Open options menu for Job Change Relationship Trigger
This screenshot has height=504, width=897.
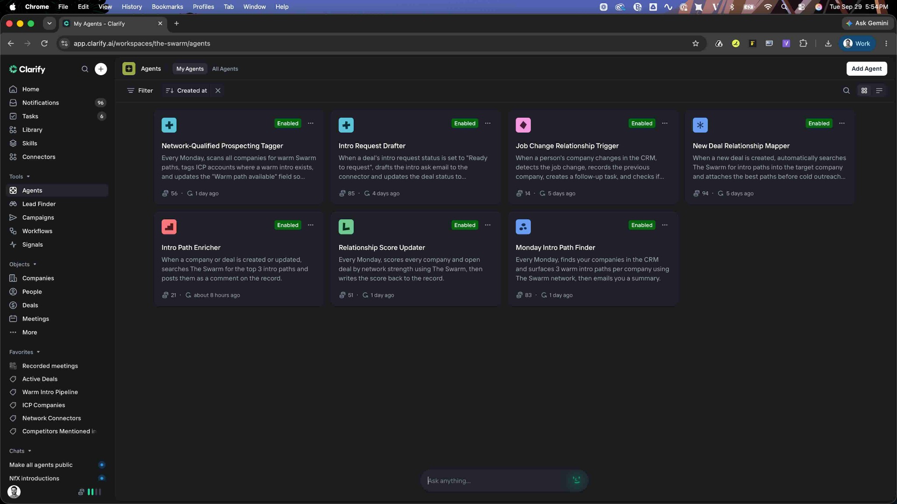click(x=664, y=123)
